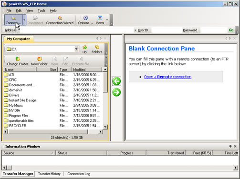Open the Edit menu
The width and height of the screenshot is (240, 179).
tap(19, 10)
